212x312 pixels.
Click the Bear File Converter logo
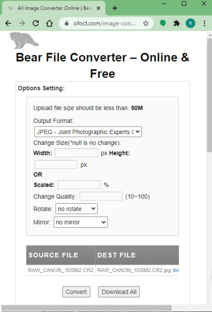coord(24,40)
